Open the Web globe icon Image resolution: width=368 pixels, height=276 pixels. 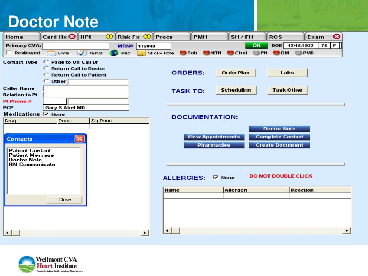coord(114,53)
